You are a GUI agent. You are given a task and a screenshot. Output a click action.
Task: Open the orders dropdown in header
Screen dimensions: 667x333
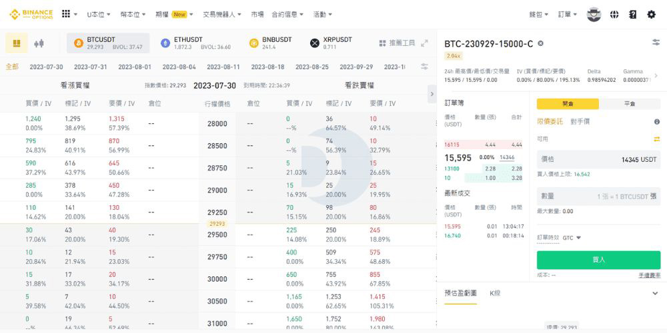tap(568, 15)
